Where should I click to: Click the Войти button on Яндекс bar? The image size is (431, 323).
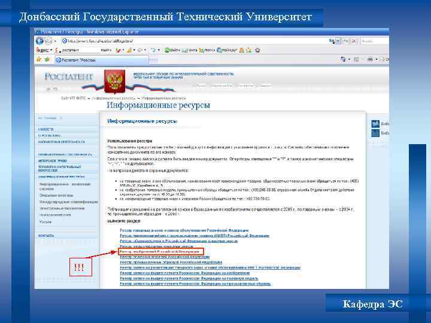point(172,50)
